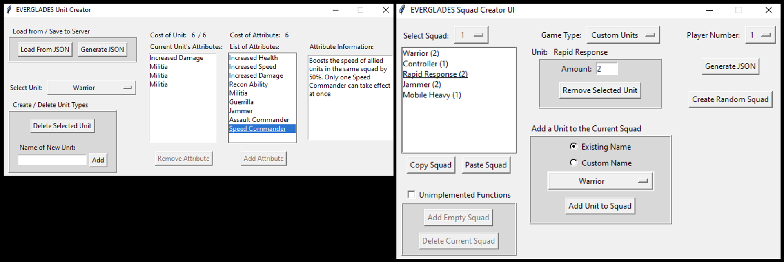Click the feather icon in Squad Creator title bar
This screenshot has height=262, width=784.
tap(402, 10)
